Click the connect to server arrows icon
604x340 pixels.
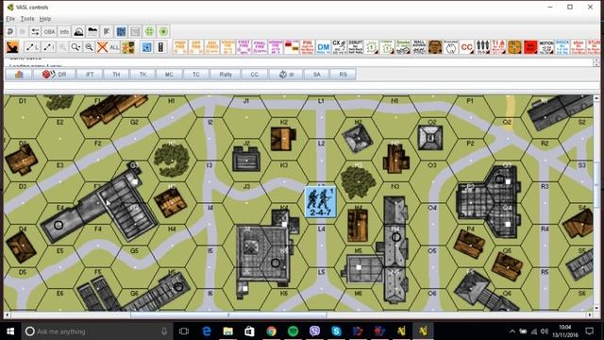[35, 31]
